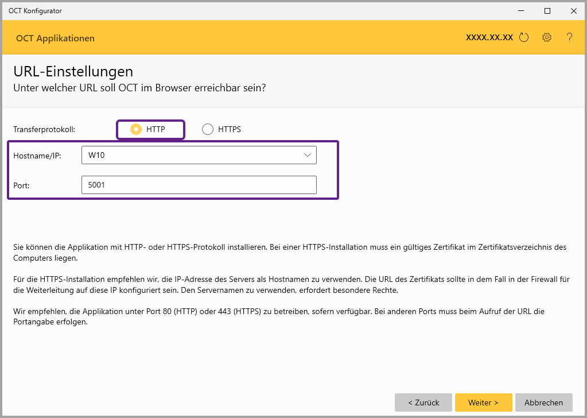Maximize the OCT Konfigurator window
Screen dimensions: 587x418
point(547,10)
